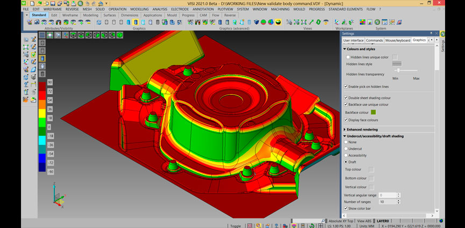465x228 pixels.
Task: Uncheck Display face colours
Action: click(x=346, y=120)
